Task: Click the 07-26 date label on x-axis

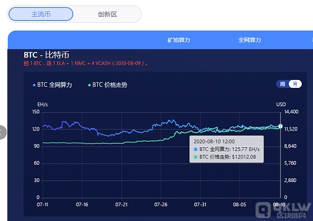Action: coord(161,205)
